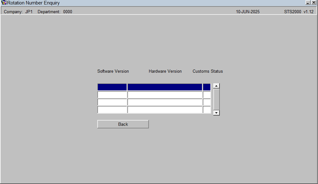Click the second row Hardware Version field
The height and width of the screenshot is (184, 318).
click(x=165, y=95)
